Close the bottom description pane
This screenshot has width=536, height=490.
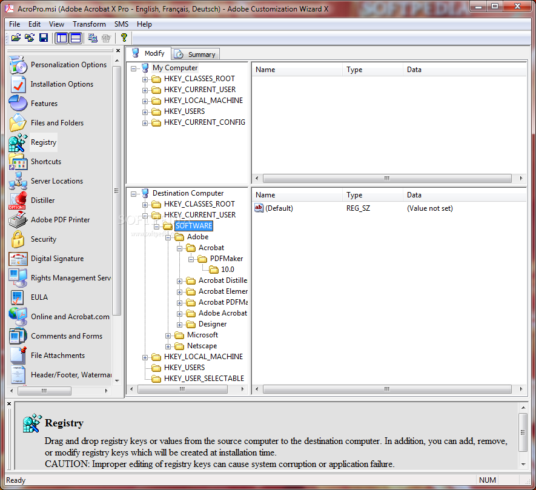[x=9, y=404]
